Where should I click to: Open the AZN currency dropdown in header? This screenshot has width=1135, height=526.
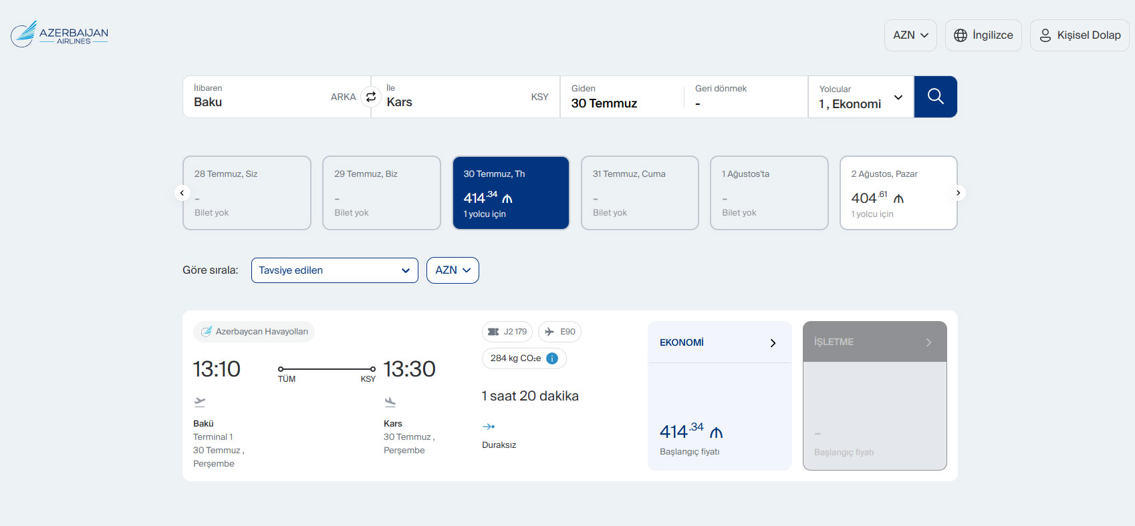click(x=910, y=35)
